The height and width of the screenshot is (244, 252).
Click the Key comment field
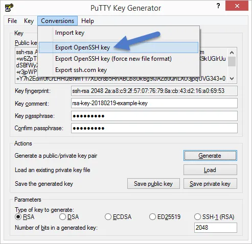coord(154,103)
